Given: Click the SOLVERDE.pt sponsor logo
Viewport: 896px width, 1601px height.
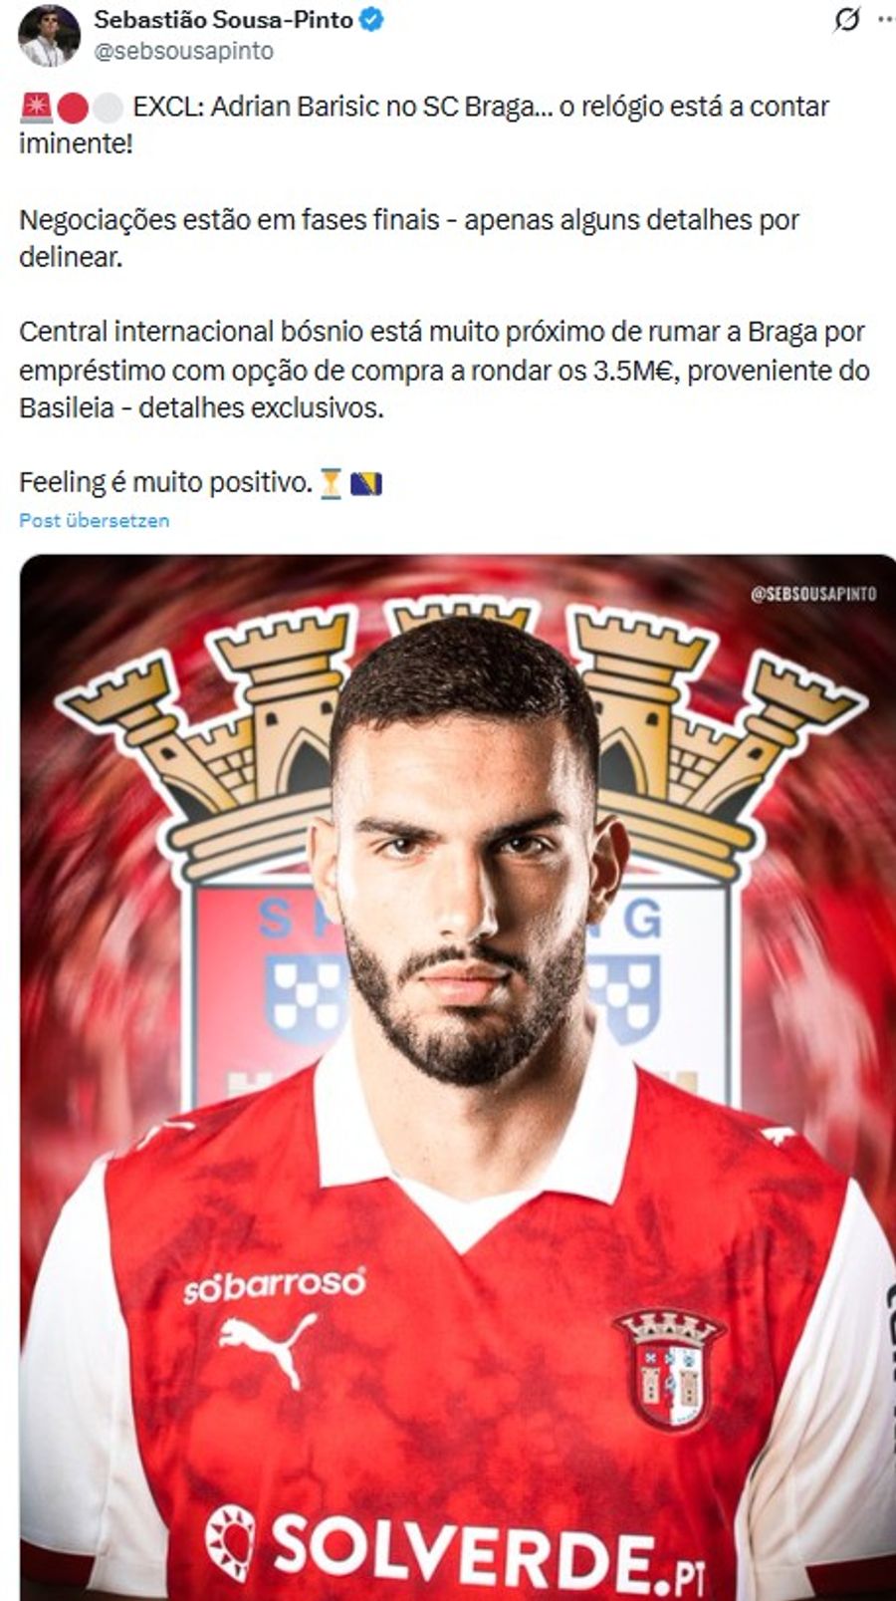Looking at the screenshot, I should [x=455, y=1549].
